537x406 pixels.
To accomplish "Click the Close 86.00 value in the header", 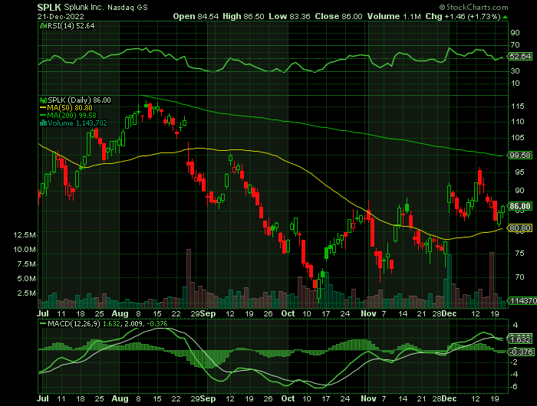I will pyautogui.click(x=338, y=16).
